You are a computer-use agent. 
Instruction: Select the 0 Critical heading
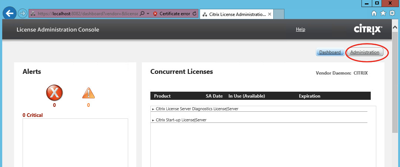(33, 115)
